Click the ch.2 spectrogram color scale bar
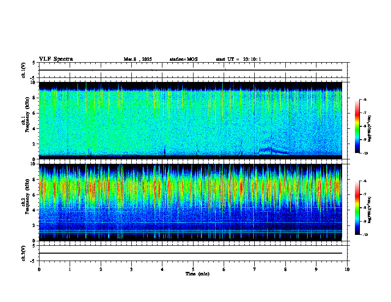Screen dimensions: 391x302 (357, 208)
